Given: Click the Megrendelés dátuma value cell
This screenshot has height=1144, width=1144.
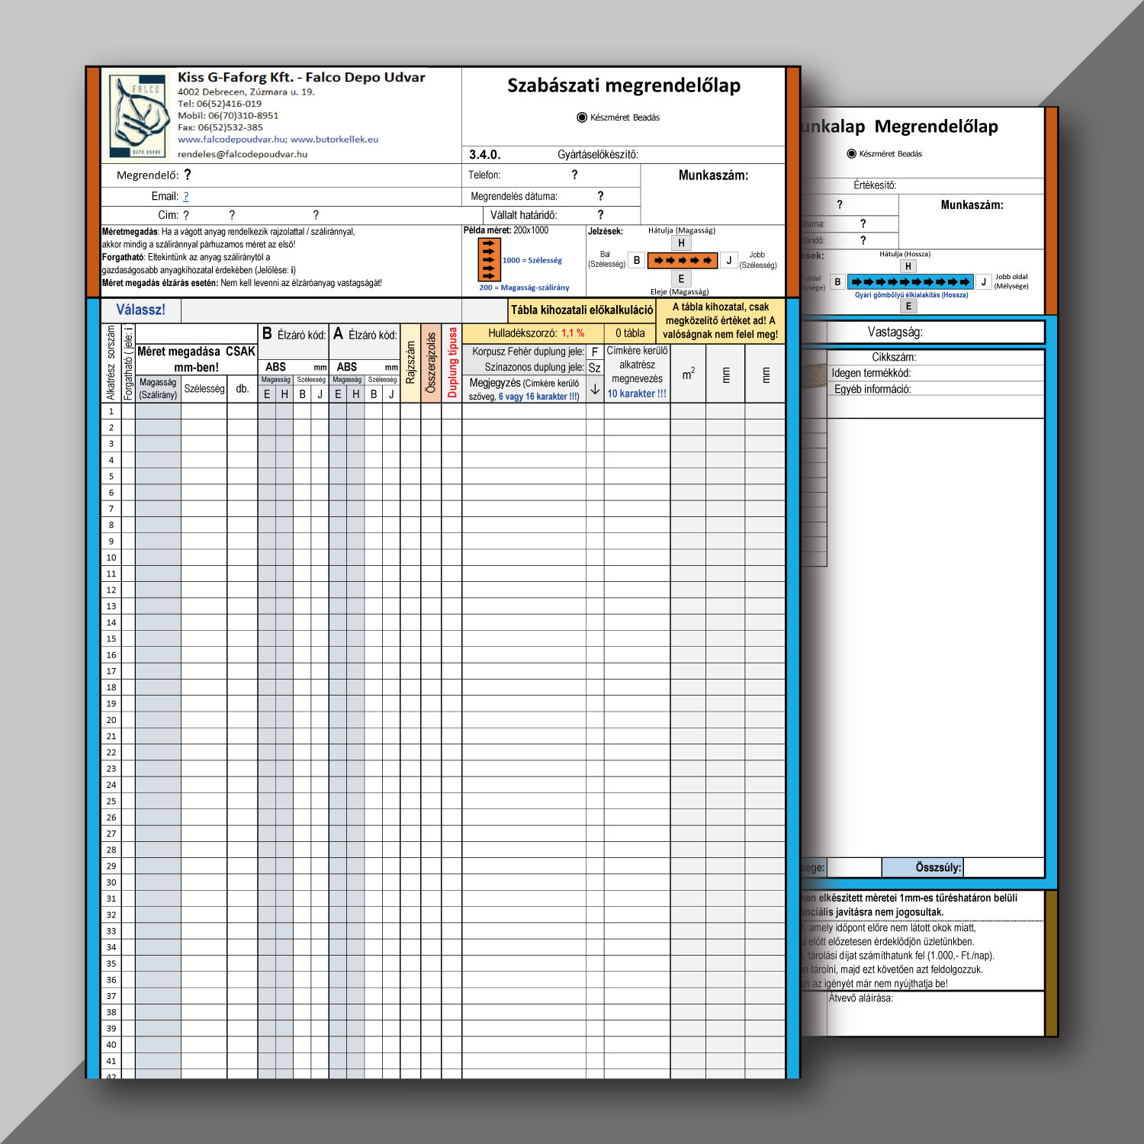Looking at the screenshot, I should pos(600,196).
